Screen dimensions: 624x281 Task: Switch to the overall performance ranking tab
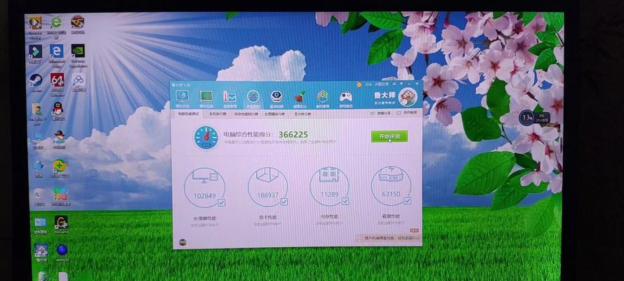(x=246, y=114)
